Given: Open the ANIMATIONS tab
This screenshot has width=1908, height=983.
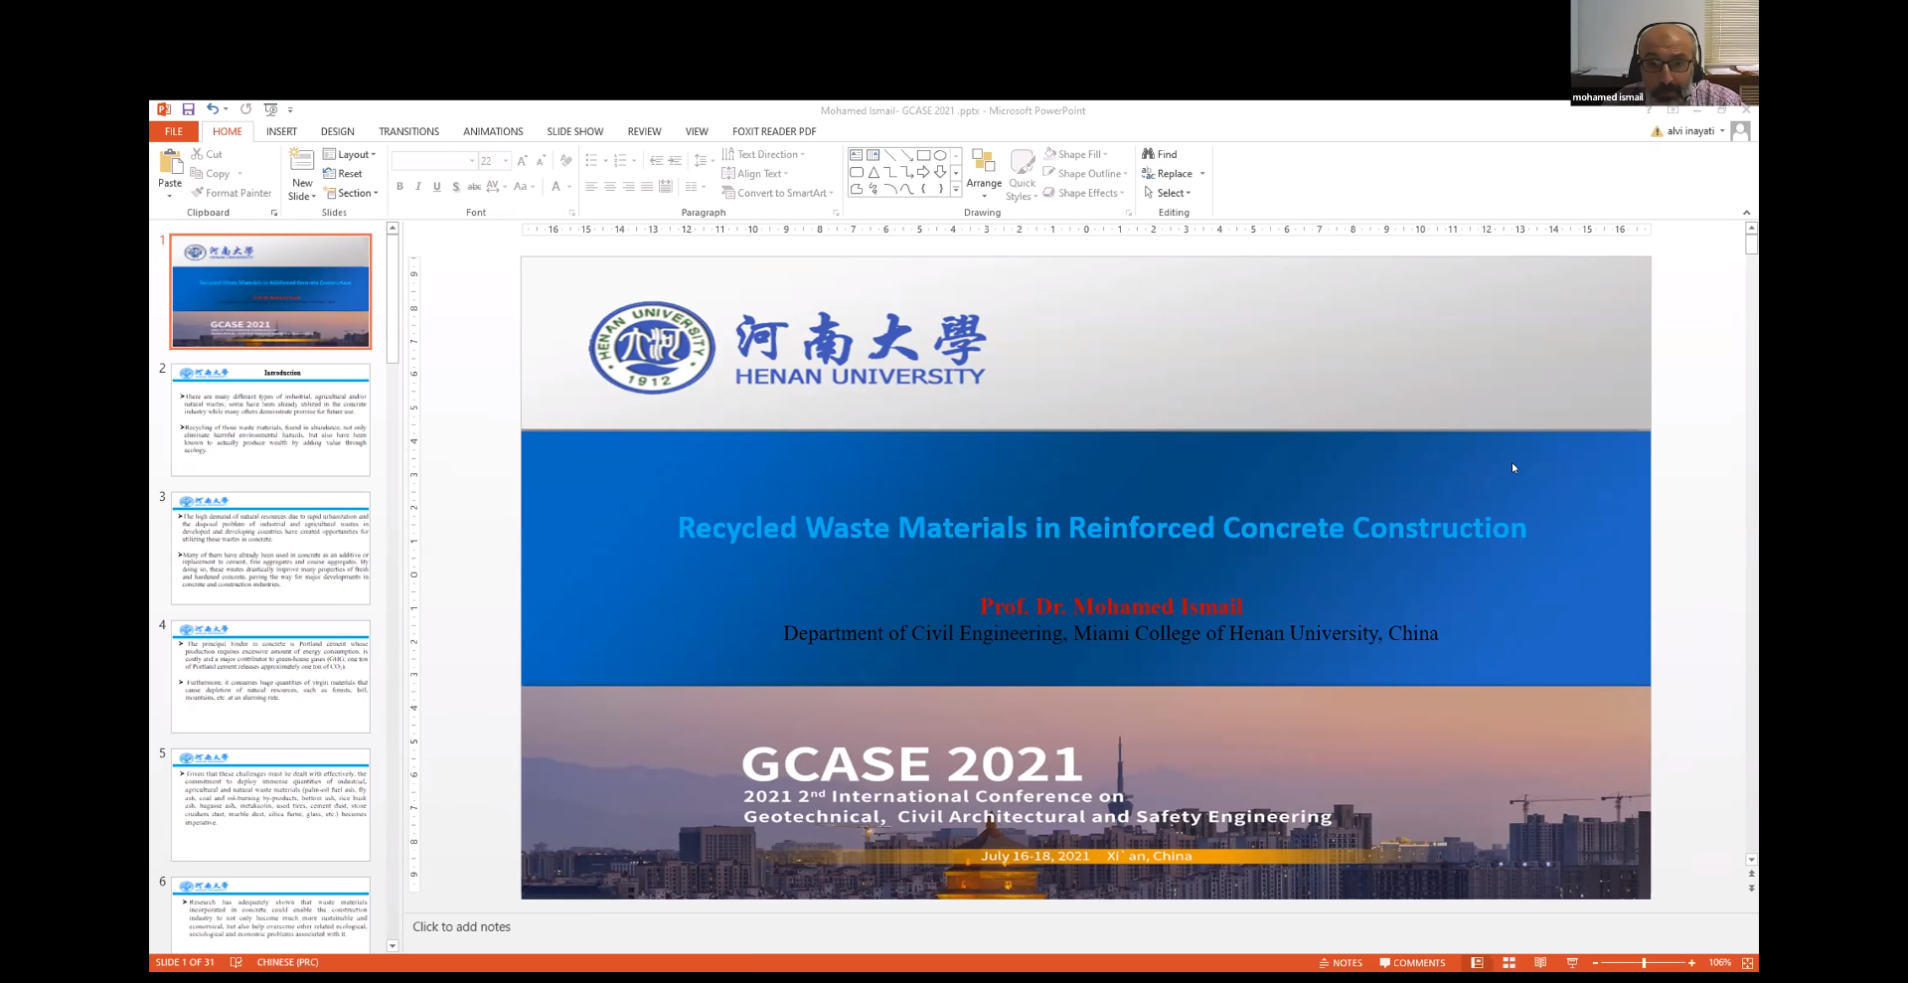Looking at the screenshot, I should 493,131.
